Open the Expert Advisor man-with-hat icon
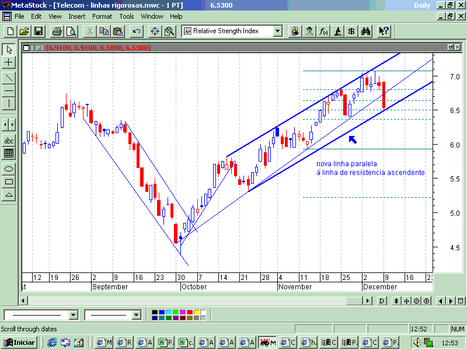This screenshot has height=350, width=467. (309, 32)
